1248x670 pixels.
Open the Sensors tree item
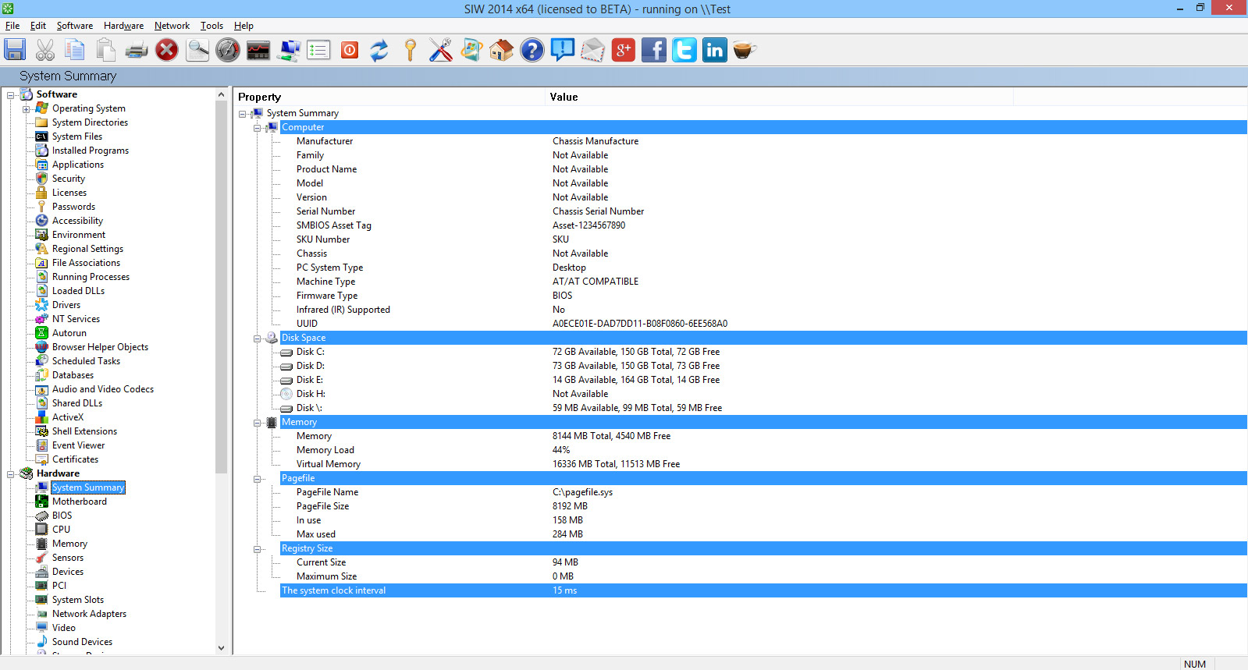click(x=68, y=558)
